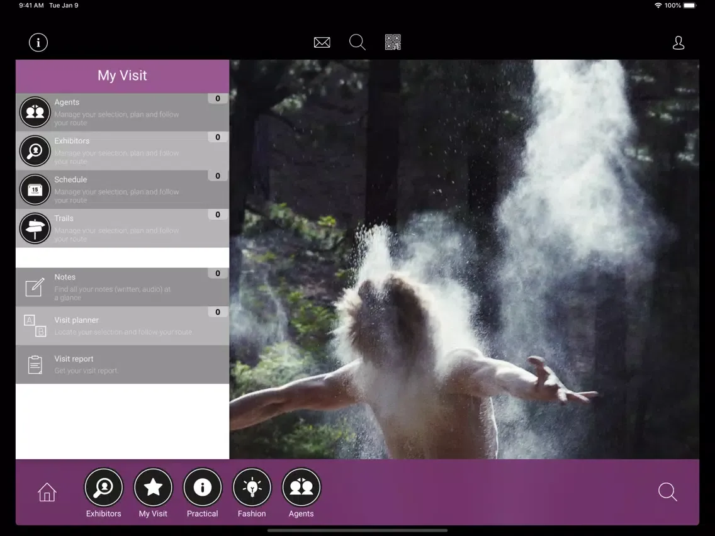Tap the Notes count badge
Image resolution: width=715 pixels, height=536 pixels.
(218, 274)
